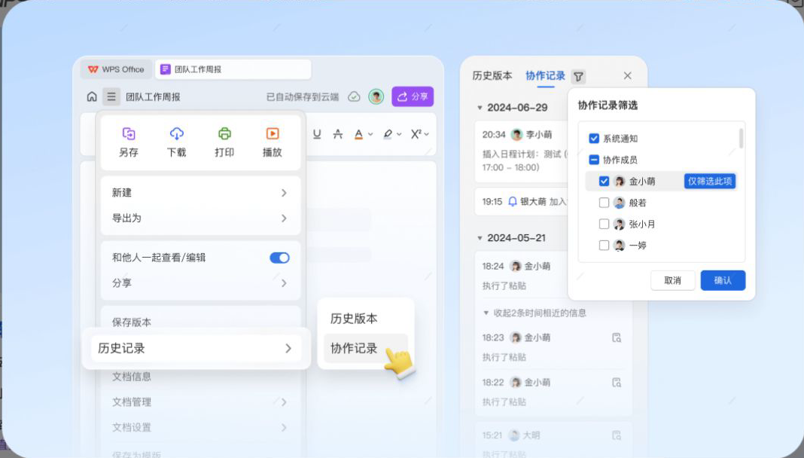The image size is (804, 458).
Task: Open superscript options dropdown arrow
Action: (427, 135)
